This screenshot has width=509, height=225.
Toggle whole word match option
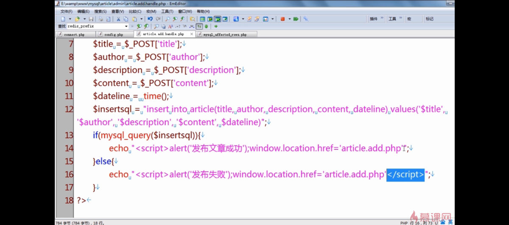coord(192,26)
